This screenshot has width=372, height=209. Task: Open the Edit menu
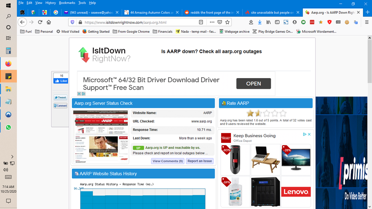(x=29, y=3)
